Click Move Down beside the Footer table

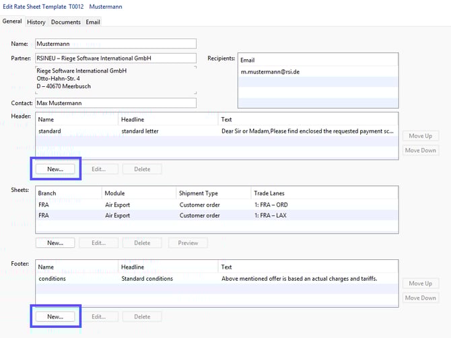421,298
